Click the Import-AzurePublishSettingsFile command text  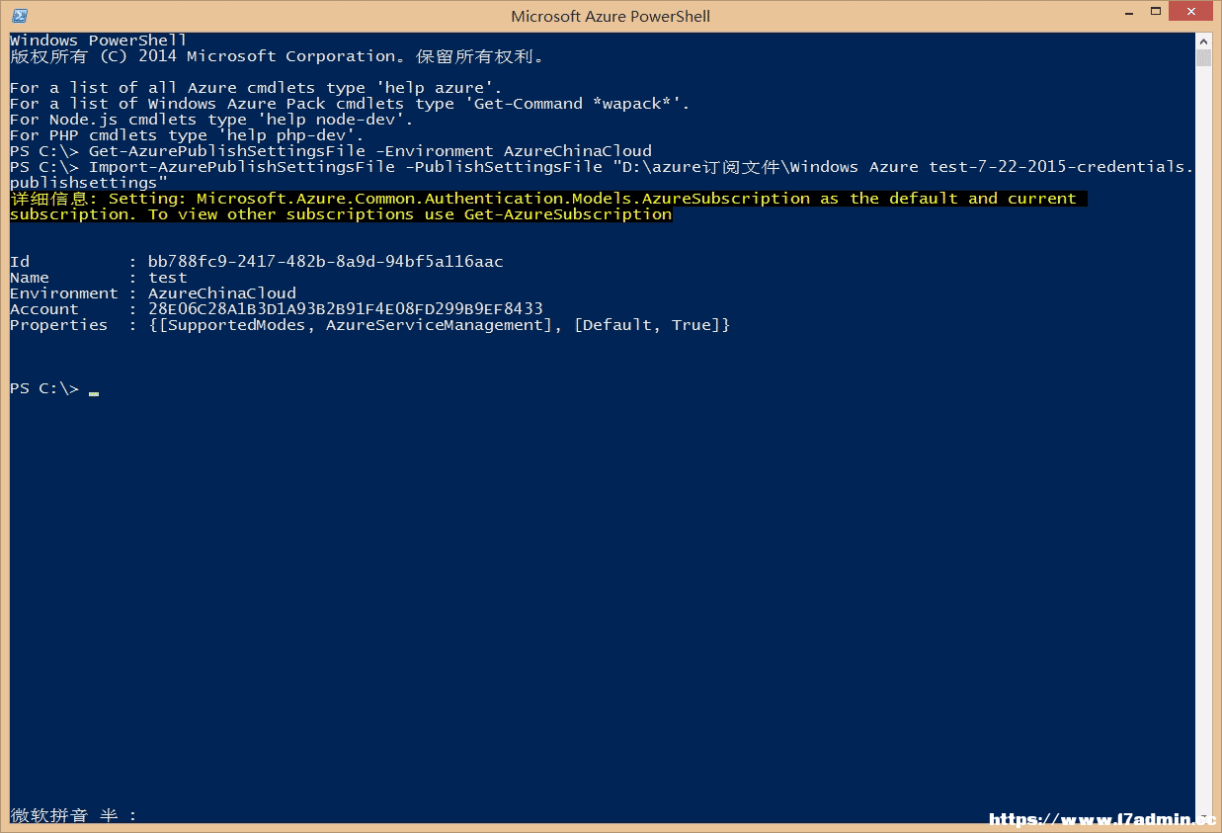tap(242, 167)
